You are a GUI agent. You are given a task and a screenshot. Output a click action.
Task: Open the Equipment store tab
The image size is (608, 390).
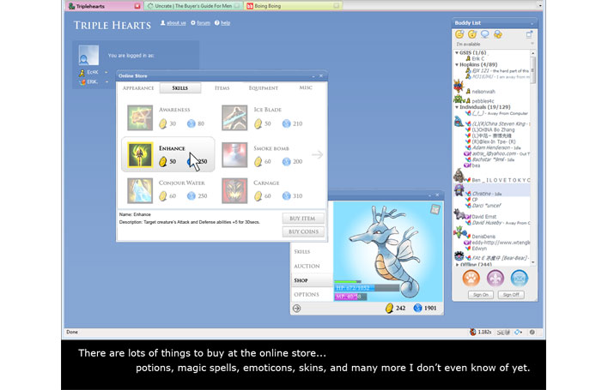tap(264, 87)
